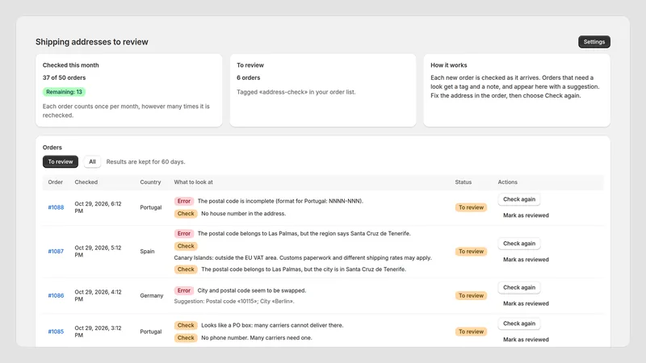The width and height of the screenshot is (646, 363).
Task: Click Check badge for no phone number
Action: (x=186, y=337)
